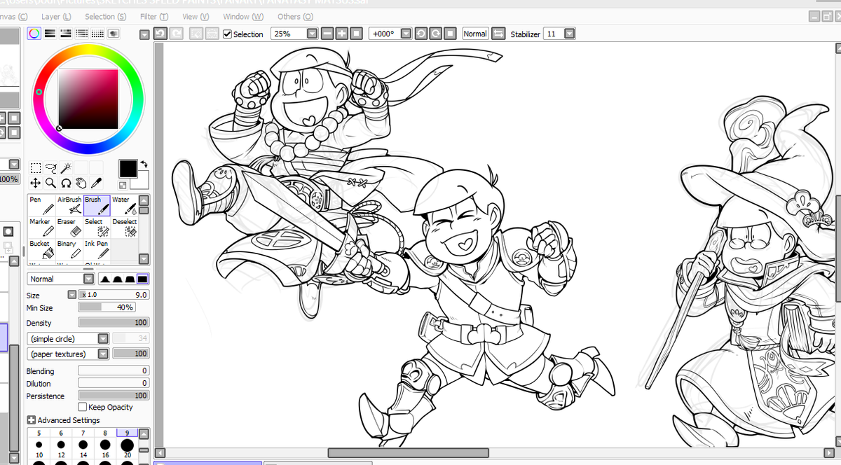Click the undo arrow button
This screenshot has width=841, height=465.
160,34
